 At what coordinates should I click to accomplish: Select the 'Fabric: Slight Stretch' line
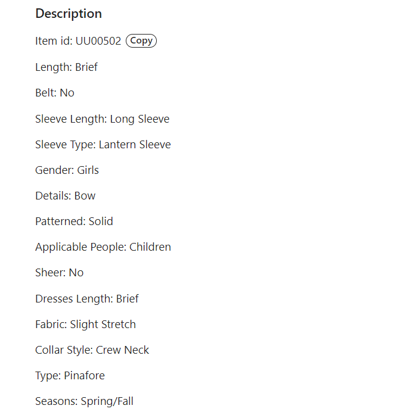point(85,325)
